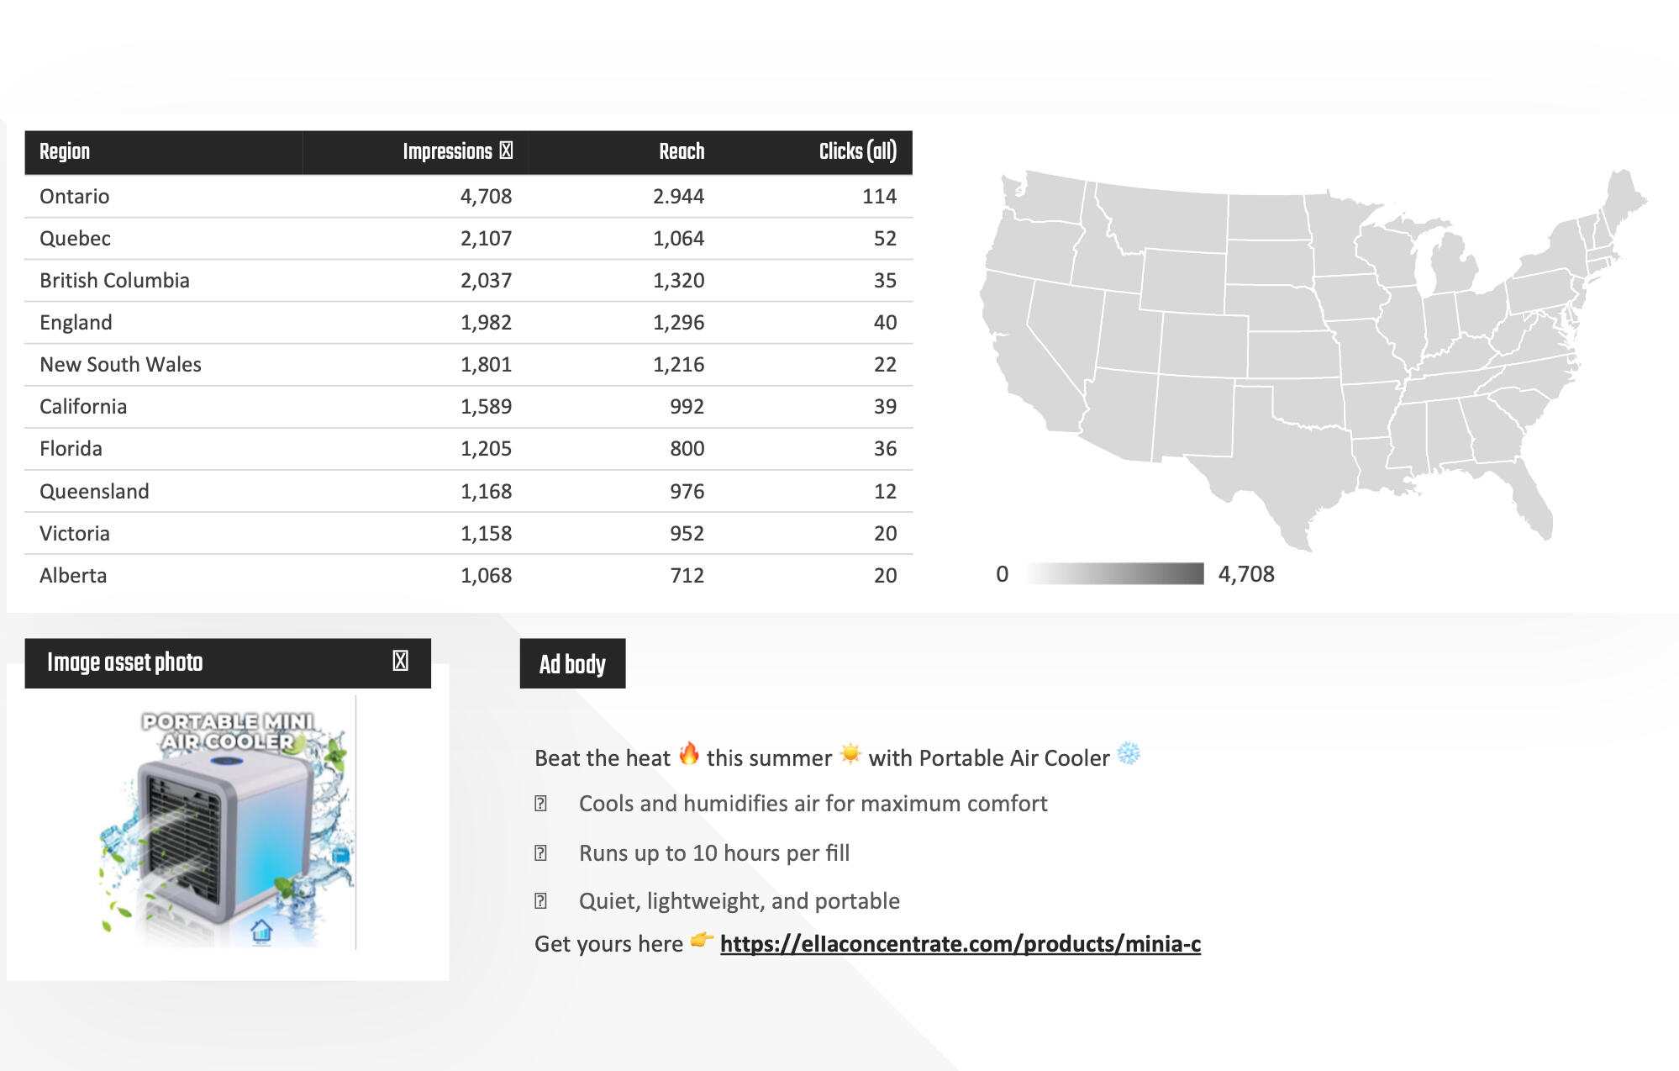
Task: Click the sun emoji after 'this summer'
Action: (850, 754)
